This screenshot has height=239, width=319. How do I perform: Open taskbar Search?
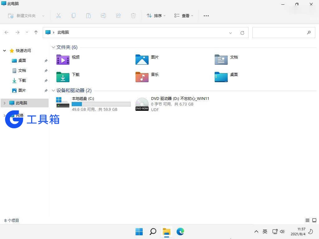tap(153, 232)
